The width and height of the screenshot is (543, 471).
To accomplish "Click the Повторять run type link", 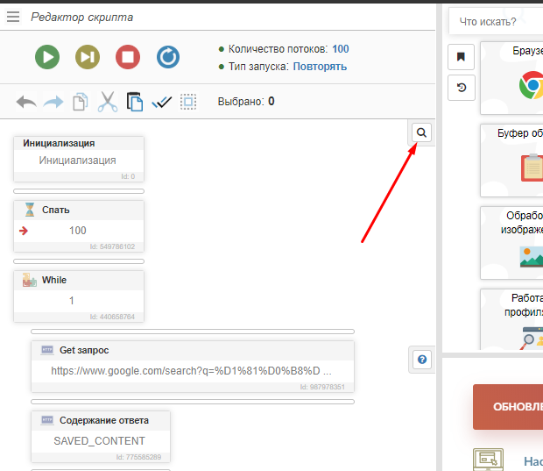I will [x=320, y=67].
